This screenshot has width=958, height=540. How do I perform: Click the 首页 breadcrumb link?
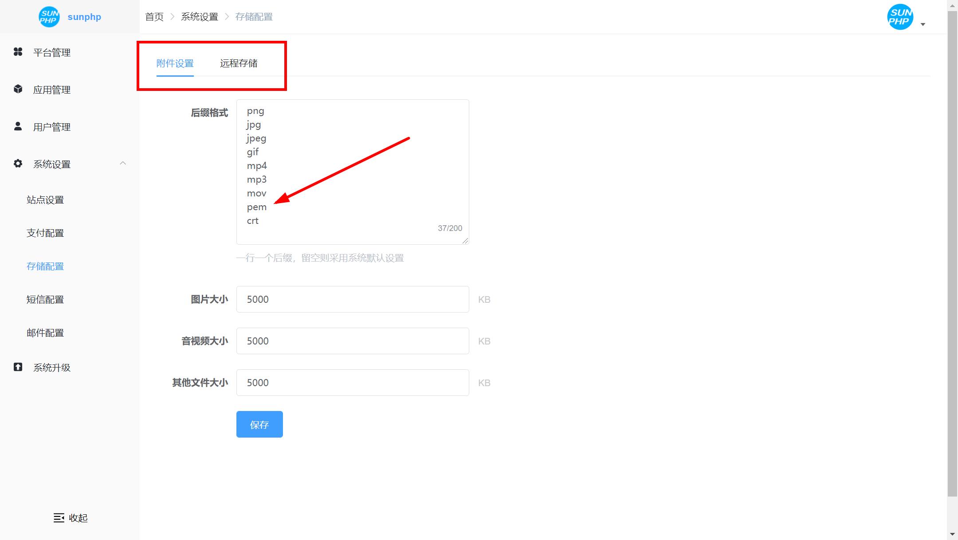[154, 17]
